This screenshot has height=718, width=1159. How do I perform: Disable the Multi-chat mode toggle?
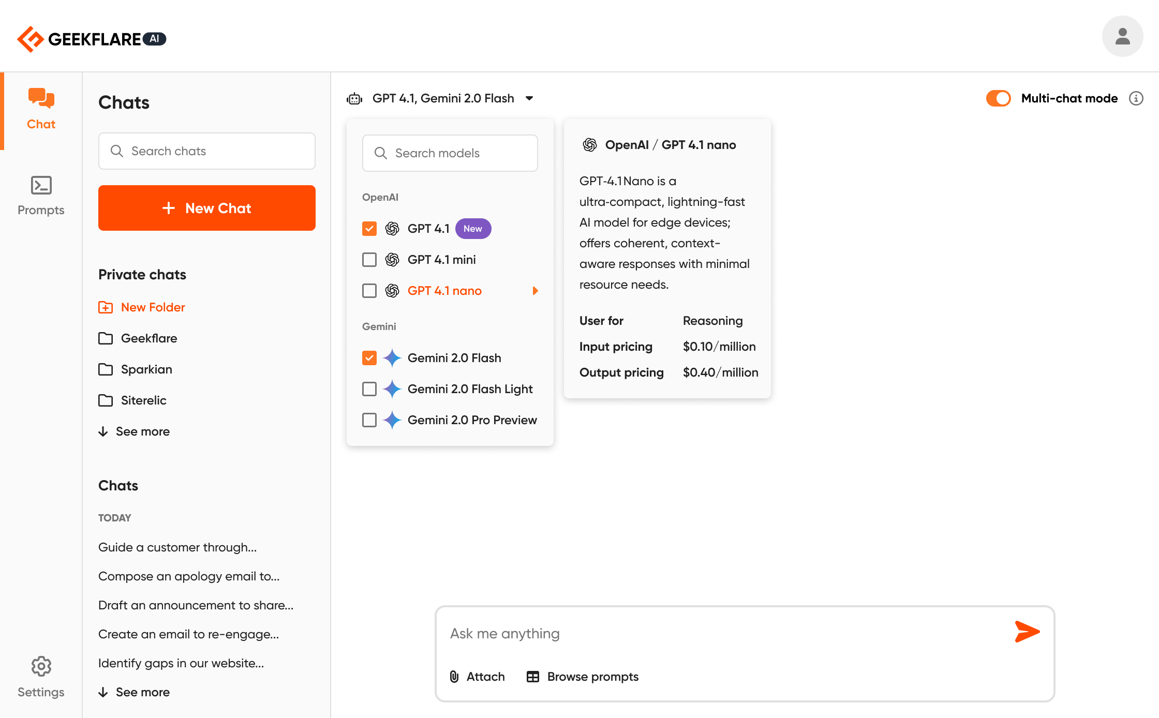tap(998, 98)
